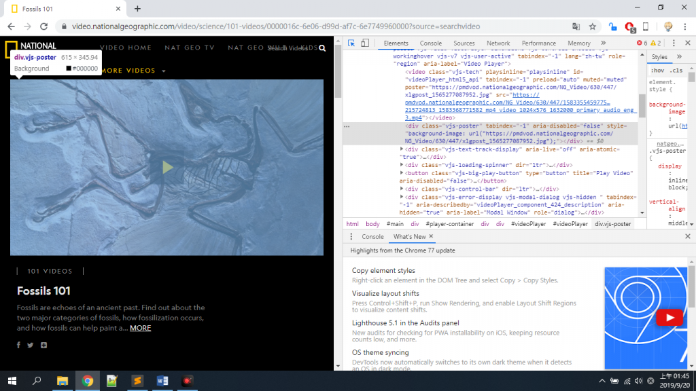Reload the page

coord(43,26)
